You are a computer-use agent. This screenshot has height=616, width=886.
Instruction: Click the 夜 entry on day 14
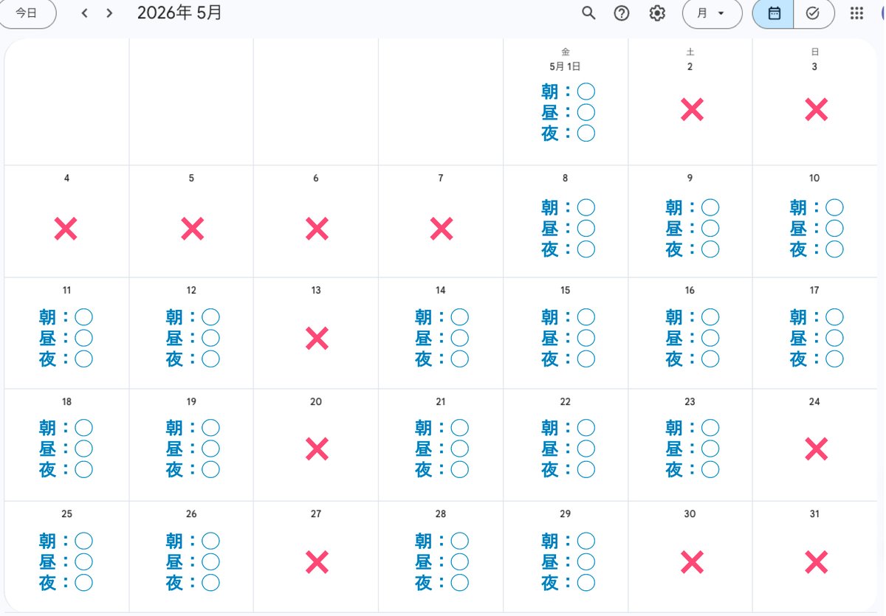click(442, 359)
